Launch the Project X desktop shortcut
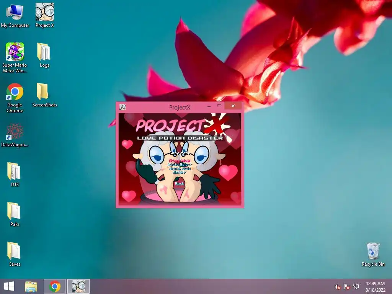This screenshot has height=294, width=392. [x=44, y=15]
